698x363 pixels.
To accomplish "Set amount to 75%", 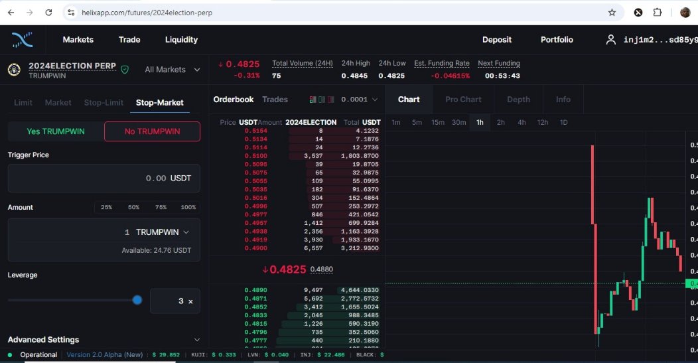I will tap(161, 207).
